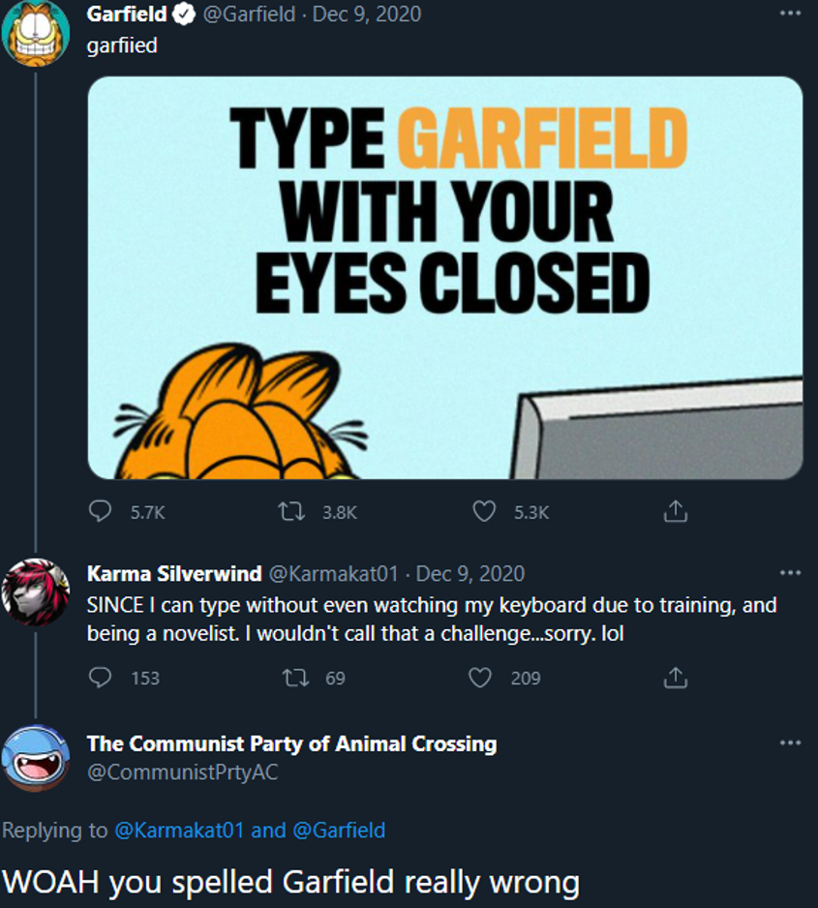
Task: Like Karma Silverwind's tweet
Action: click(480, 678)
